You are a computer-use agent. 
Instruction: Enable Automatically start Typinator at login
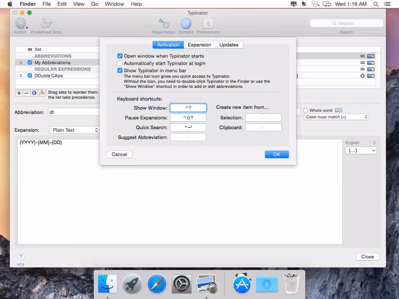pos(120,63)
